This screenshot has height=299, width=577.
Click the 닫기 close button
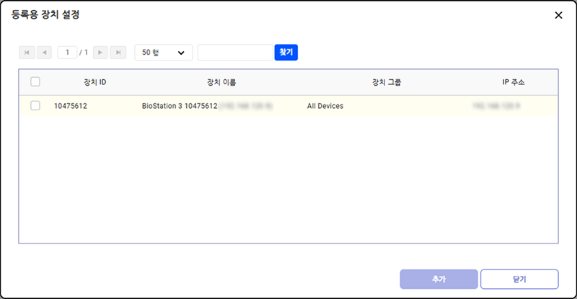(519, 279)
